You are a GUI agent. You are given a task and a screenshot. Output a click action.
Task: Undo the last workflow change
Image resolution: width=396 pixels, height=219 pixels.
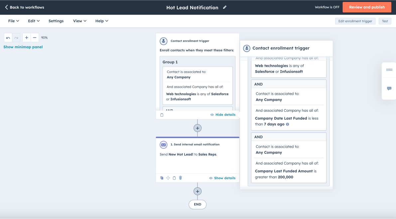8,38
